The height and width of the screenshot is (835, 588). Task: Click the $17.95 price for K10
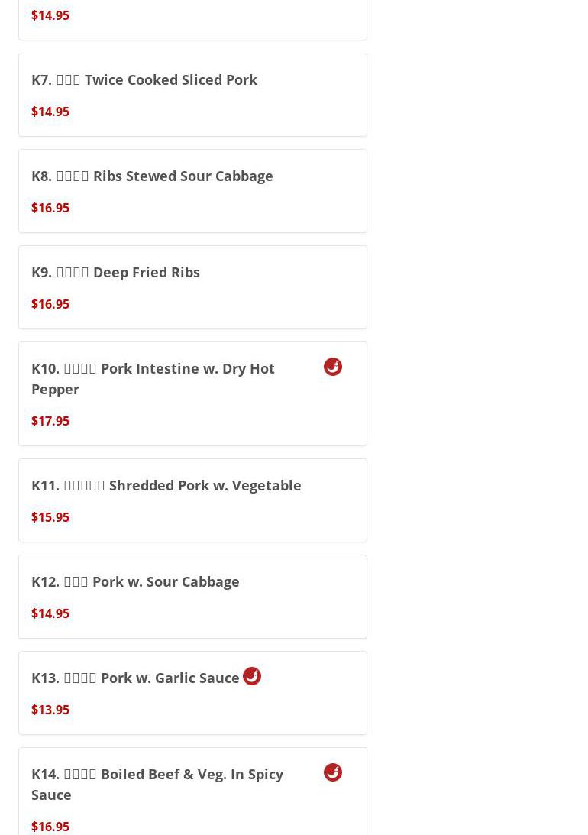point(50,421)
